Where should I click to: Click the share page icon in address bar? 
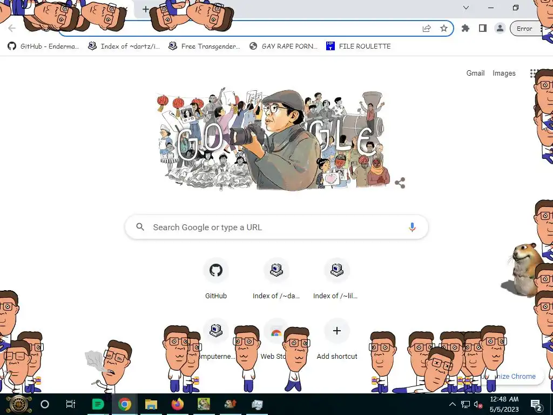(427, 29)
